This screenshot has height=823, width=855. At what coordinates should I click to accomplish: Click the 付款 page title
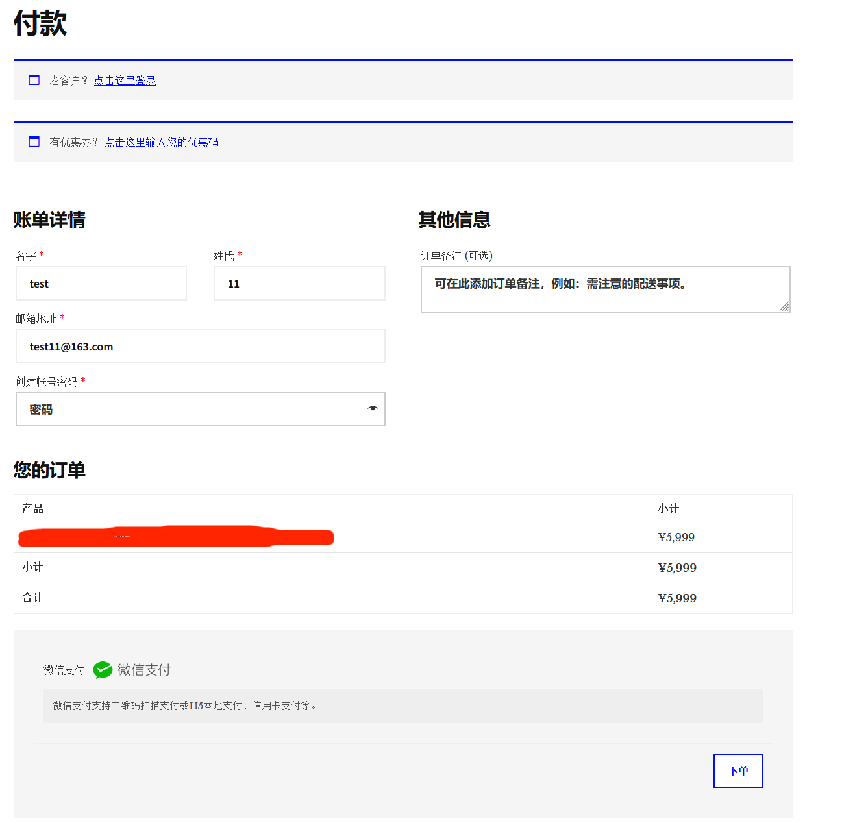click(x=40, y=23)
